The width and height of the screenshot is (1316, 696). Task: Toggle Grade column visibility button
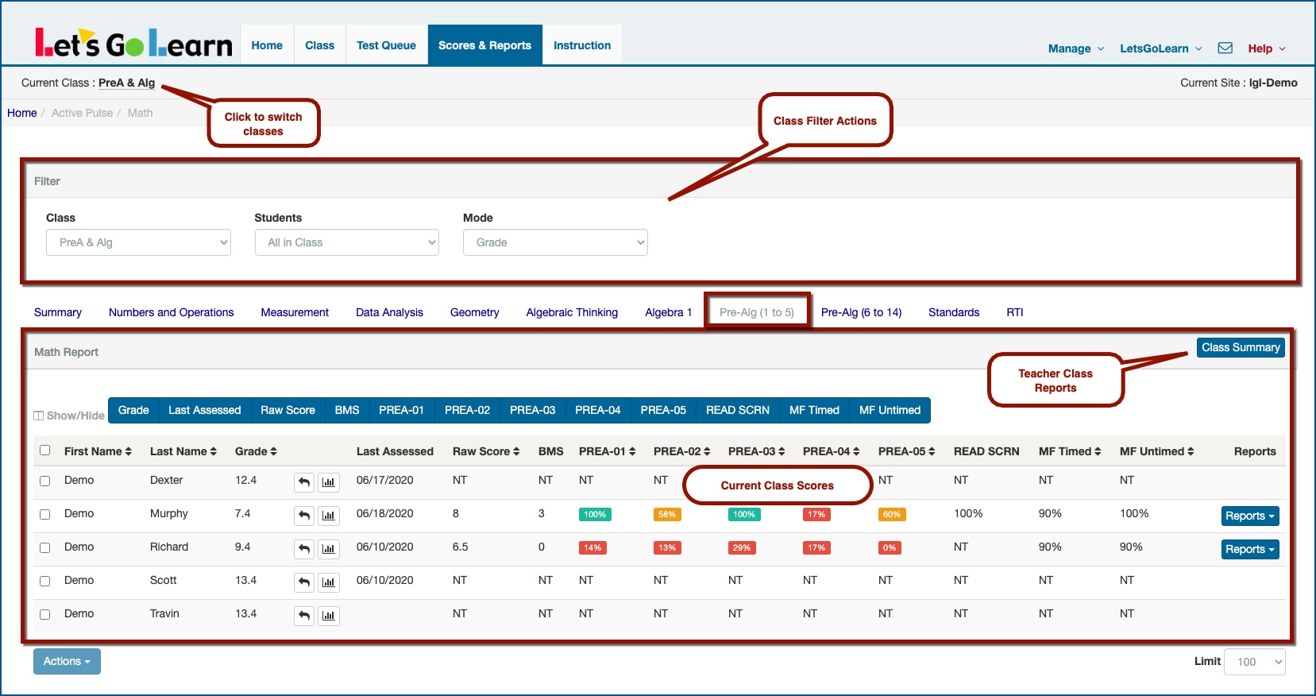pos(133,410)
